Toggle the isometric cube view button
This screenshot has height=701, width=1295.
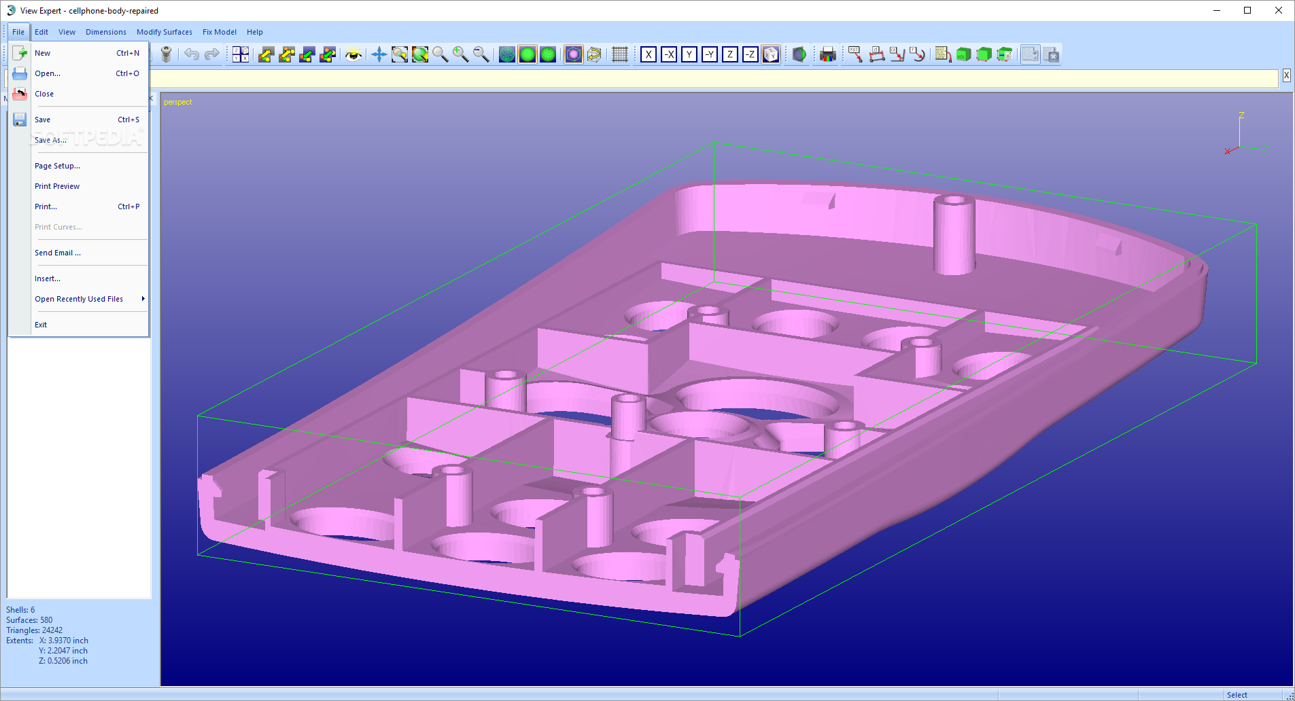pyautogui.click(x=771, y=54)
